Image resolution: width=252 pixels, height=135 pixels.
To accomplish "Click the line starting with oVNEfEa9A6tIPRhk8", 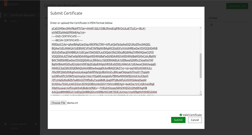I will click(69, 32).
